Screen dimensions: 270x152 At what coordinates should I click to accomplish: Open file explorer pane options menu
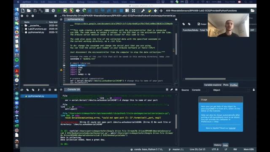55,16
